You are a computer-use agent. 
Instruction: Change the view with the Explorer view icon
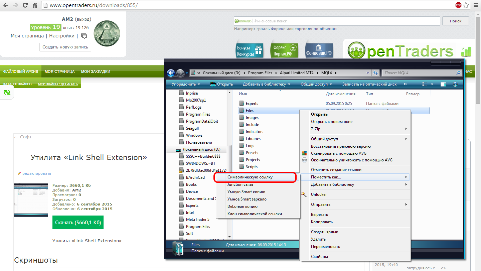pos(425,84)
